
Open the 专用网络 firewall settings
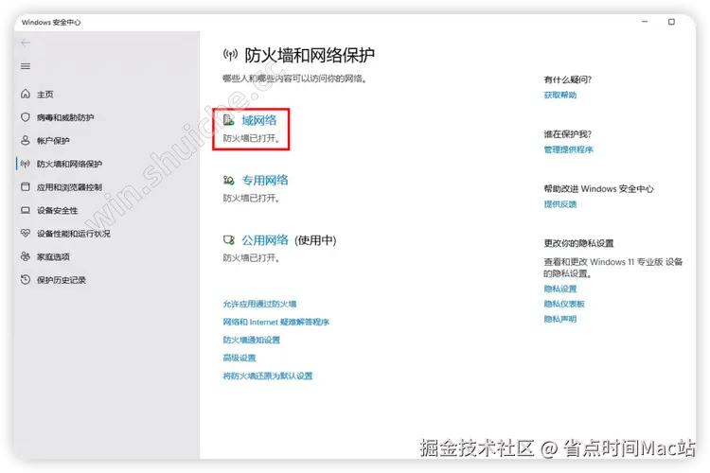click(x=264, y=180)
